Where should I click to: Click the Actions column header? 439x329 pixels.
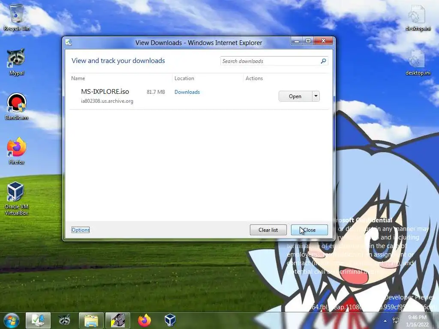point(254,78)
